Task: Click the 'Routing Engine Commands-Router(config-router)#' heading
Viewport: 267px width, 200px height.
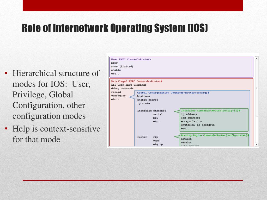Action: click(215, 135)
